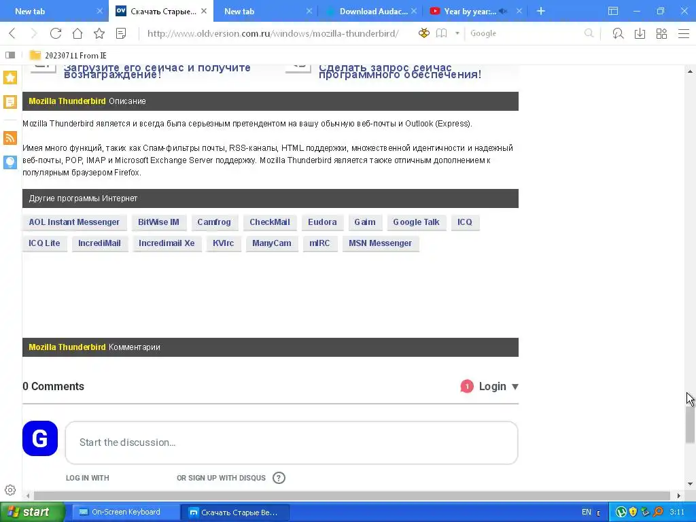The image size is (696, 522).
Task: Open the history/undo closed tab icon
Action: coord(618,33)
